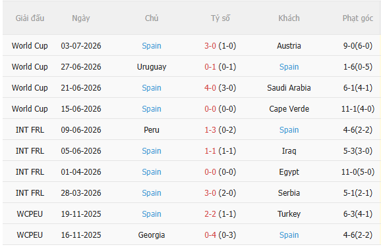Open the Georgia home team name
Viewport: 381px width, 247px height.
click(152, 235)
